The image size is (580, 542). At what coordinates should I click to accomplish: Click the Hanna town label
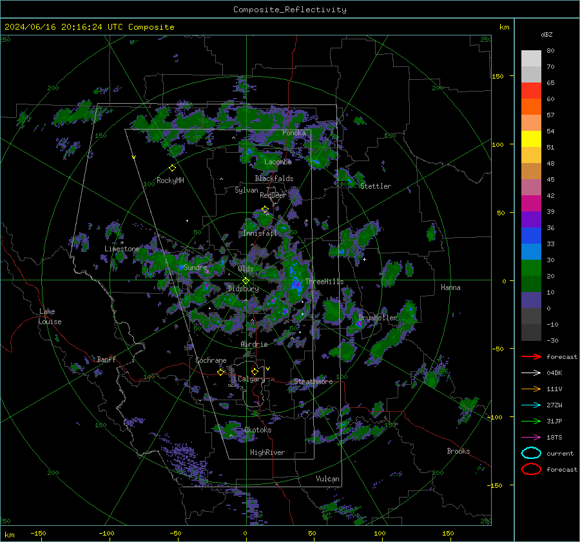point(450,287)
